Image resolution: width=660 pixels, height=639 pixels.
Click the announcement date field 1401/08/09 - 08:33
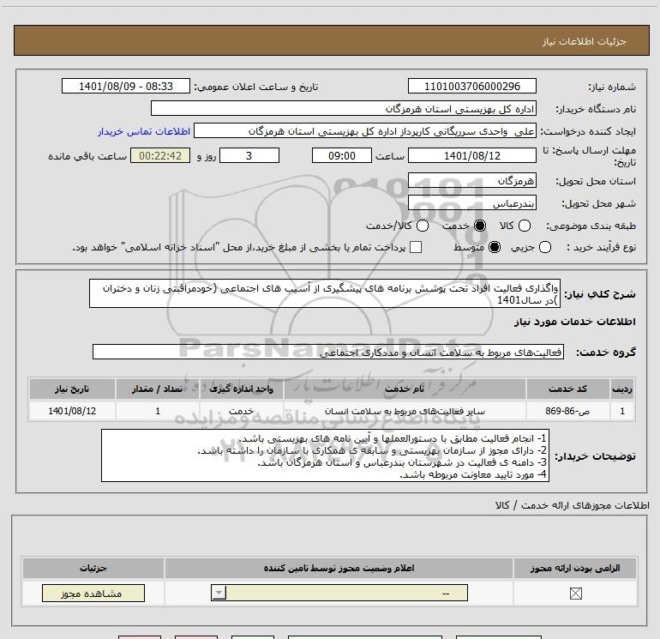click(126, 86)
